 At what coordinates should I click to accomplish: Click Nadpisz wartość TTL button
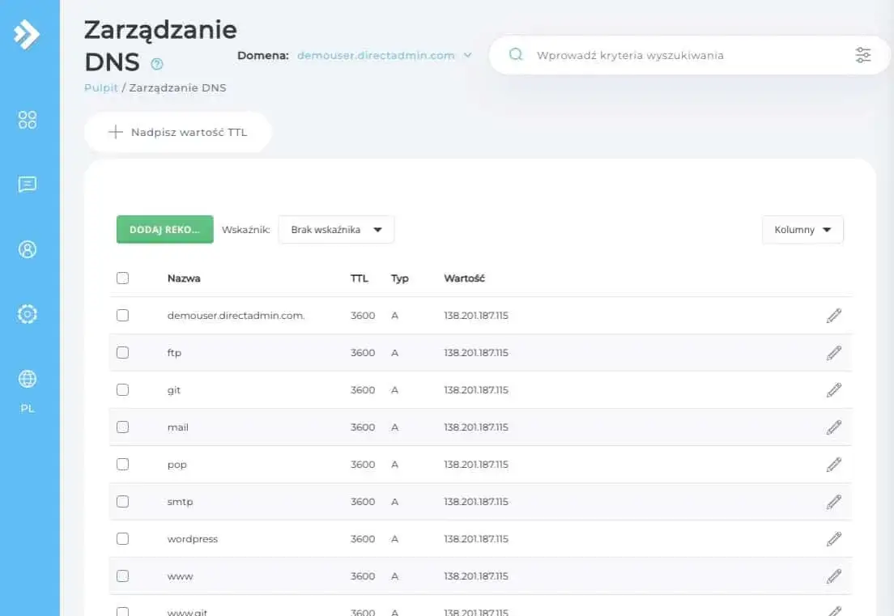click(177, 132)
